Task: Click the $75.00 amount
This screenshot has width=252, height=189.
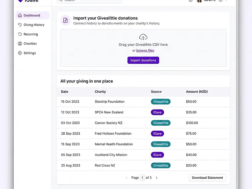Action: pyautogui.click(x=191, y=134)
